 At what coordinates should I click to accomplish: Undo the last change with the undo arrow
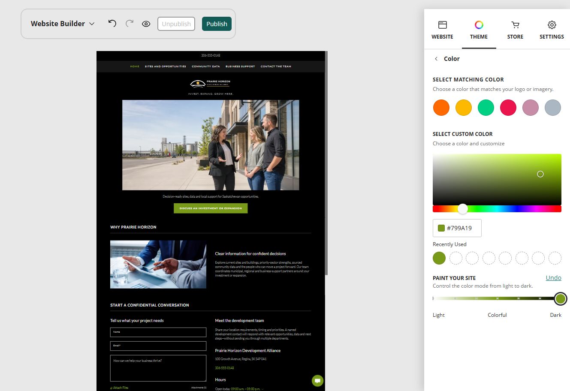(x=112, y=24)
